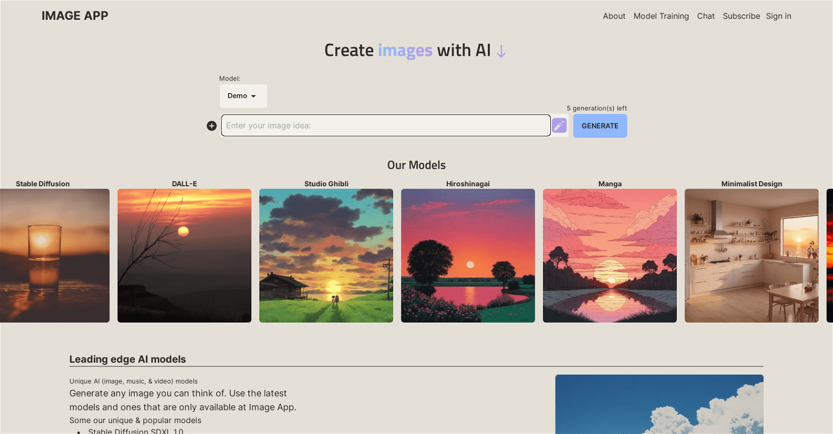Viewport: 833px width, 434px height.
Task: Open the Chat page
Action: 705,16
